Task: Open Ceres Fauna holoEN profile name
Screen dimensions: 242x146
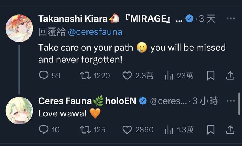Action: (87, 101)
